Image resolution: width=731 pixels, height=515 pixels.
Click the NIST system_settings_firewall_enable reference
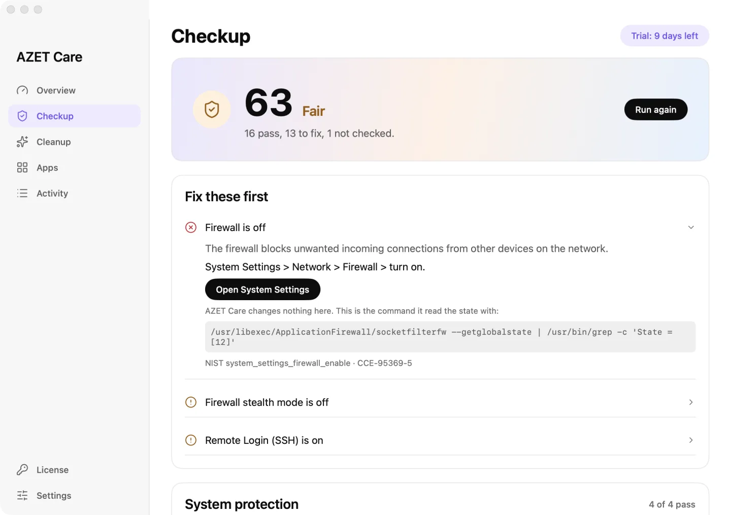click(309, 363)
